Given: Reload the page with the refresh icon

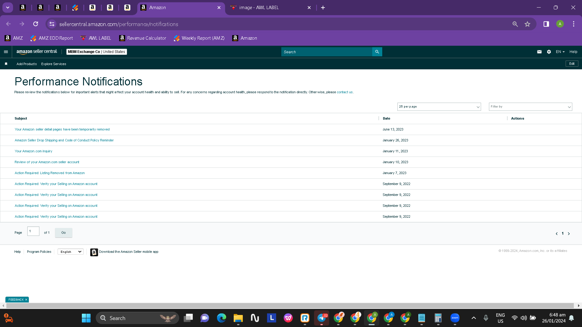Looking at the screenshot, I should pyautogui.click(x=36, y=24).
